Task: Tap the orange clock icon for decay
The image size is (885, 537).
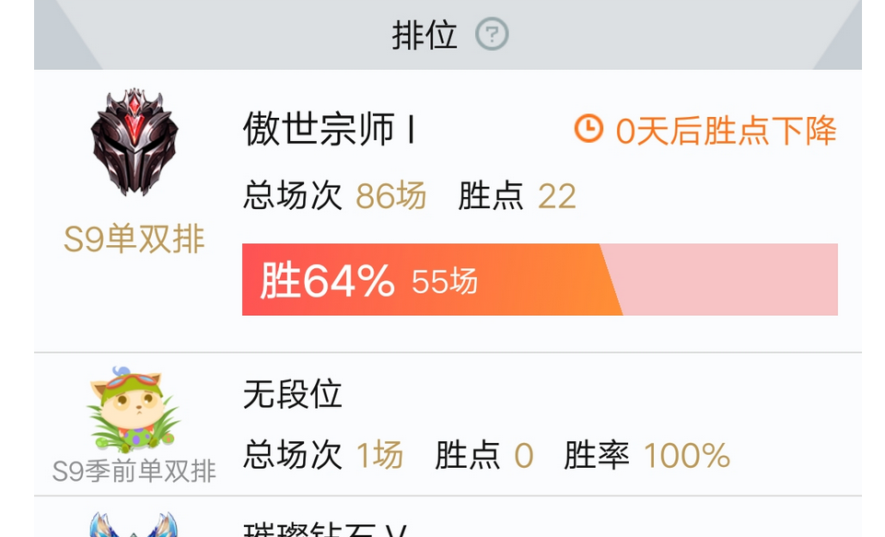Action: 588,129
